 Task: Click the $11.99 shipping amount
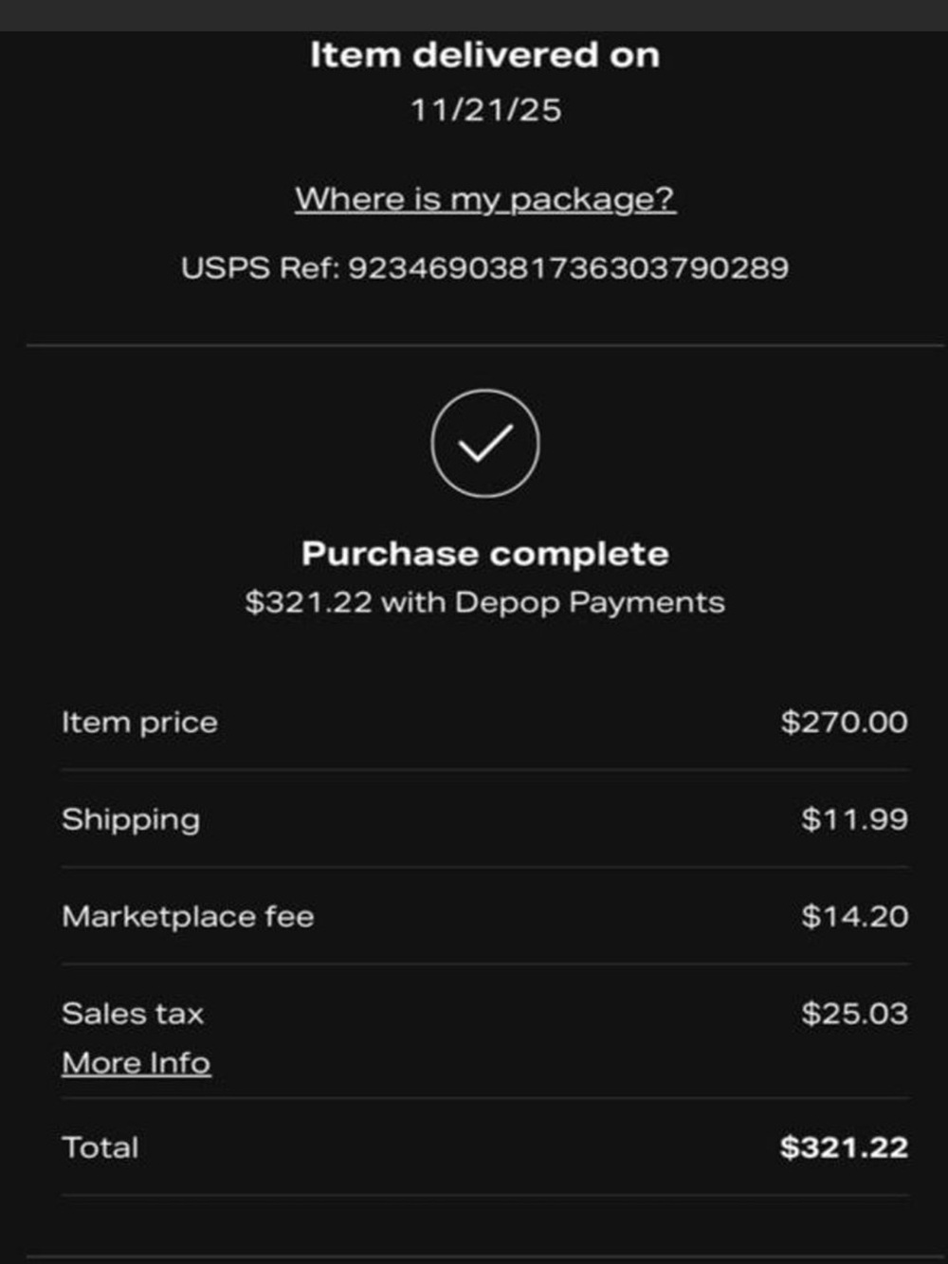(855, 819)
